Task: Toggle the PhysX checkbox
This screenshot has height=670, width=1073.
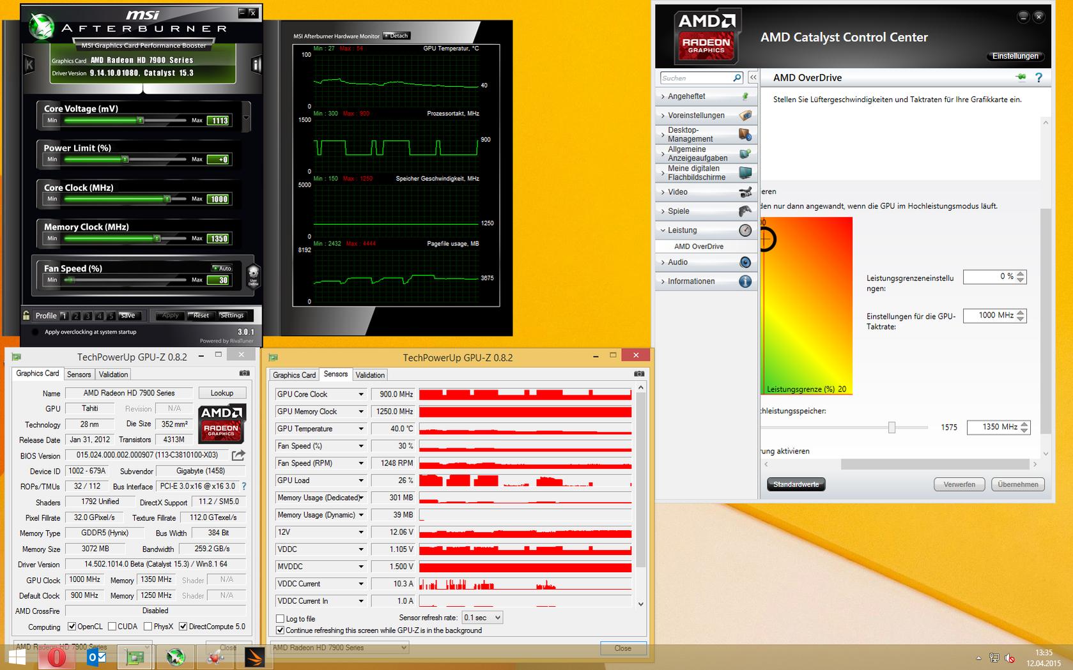Action: point(148,627)
